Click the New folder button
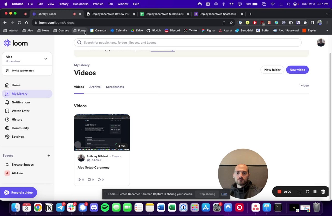332x216 pixels. pos(272,70)
